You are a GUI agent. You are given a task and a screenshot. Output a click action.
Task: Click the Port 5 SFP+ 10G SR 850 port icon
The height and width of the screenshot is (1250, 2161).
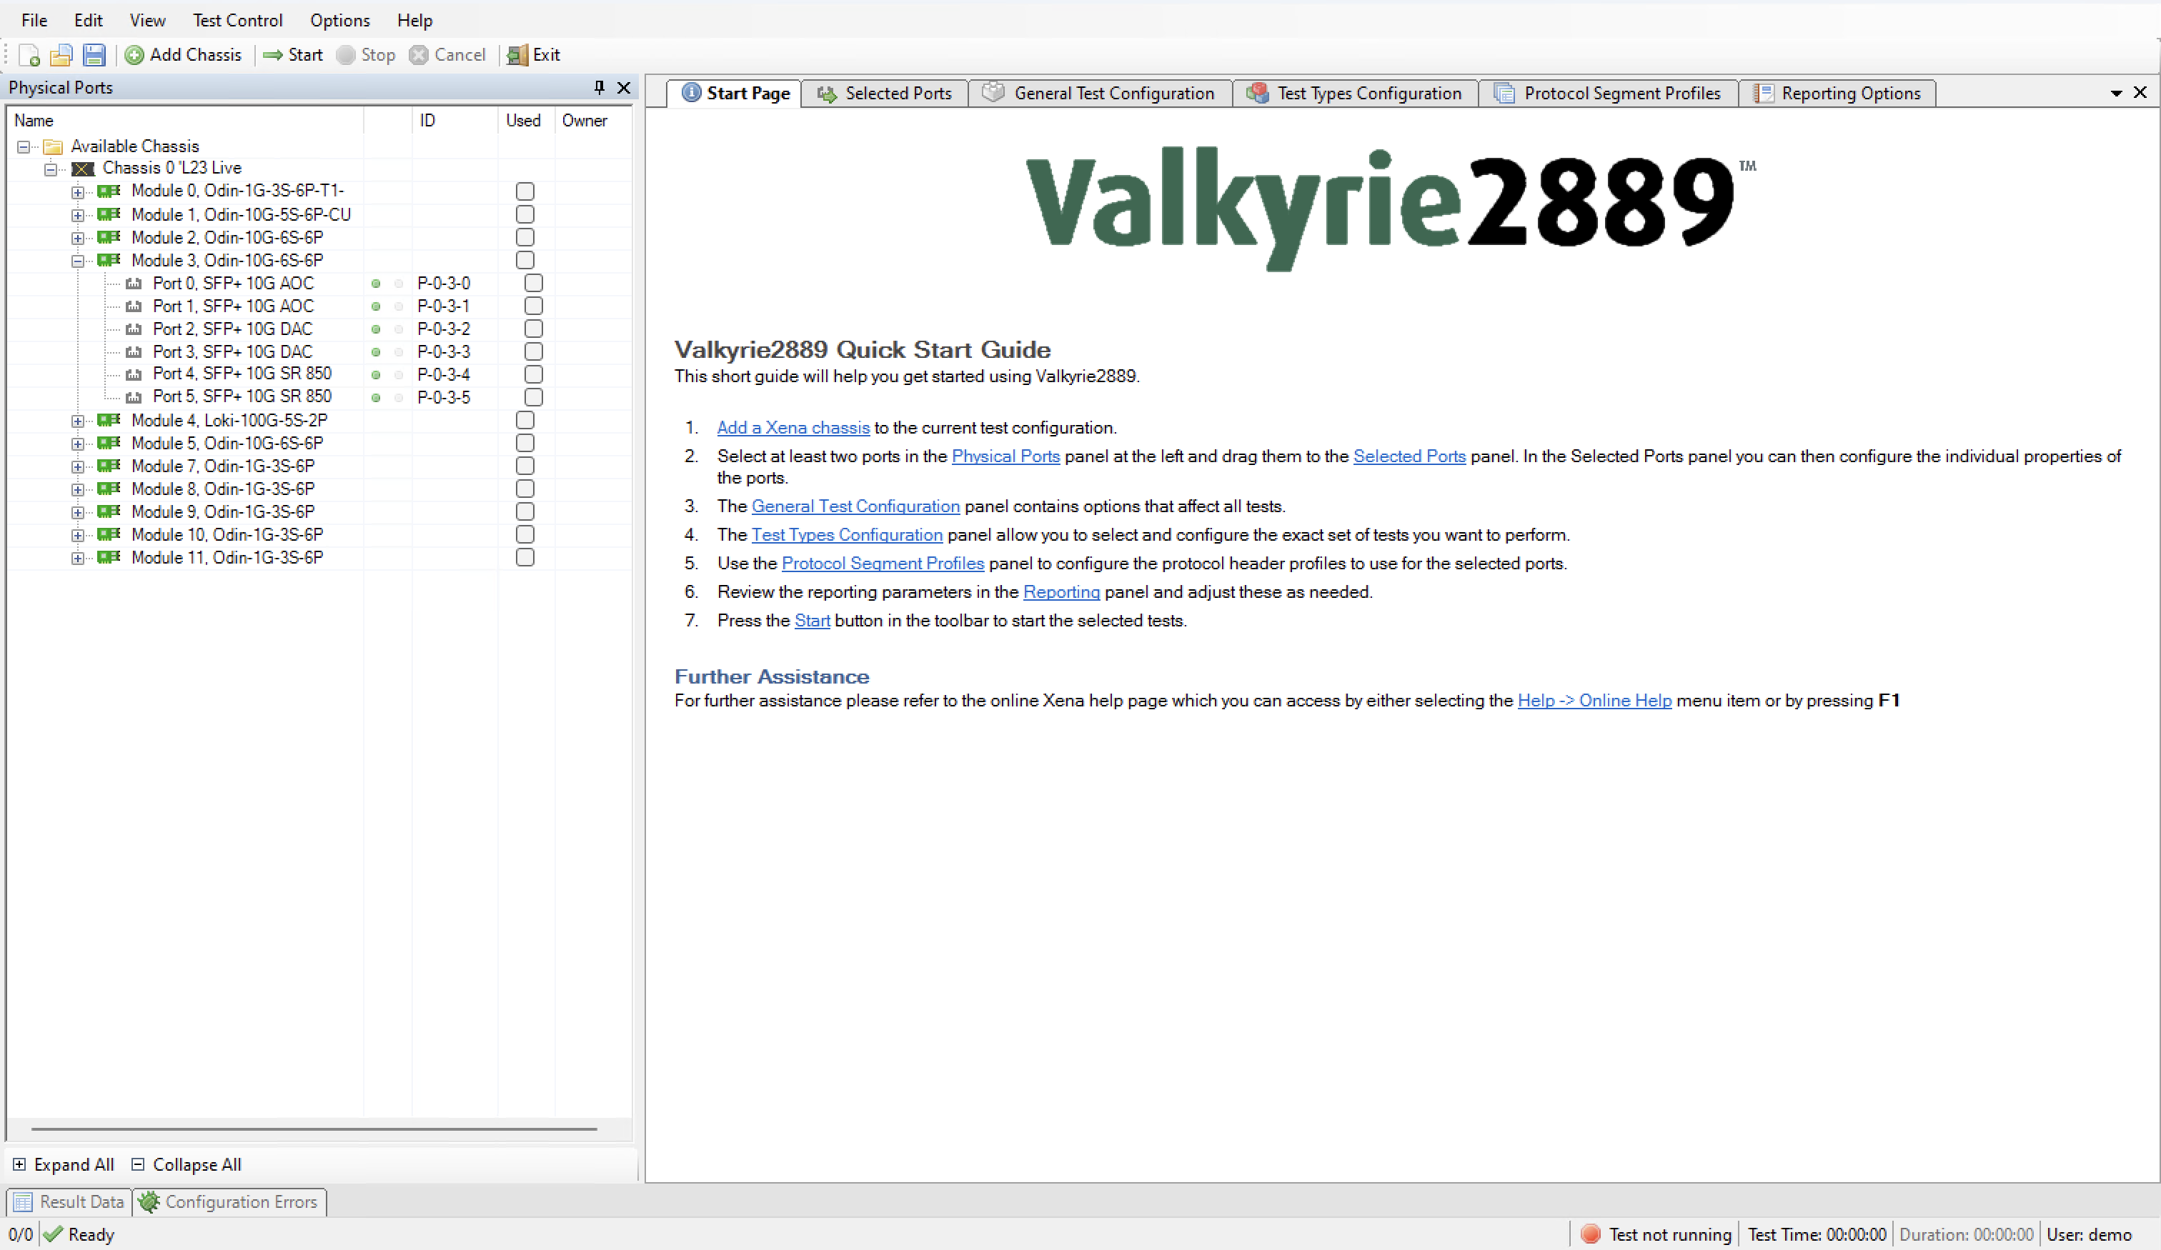point(134,397)
